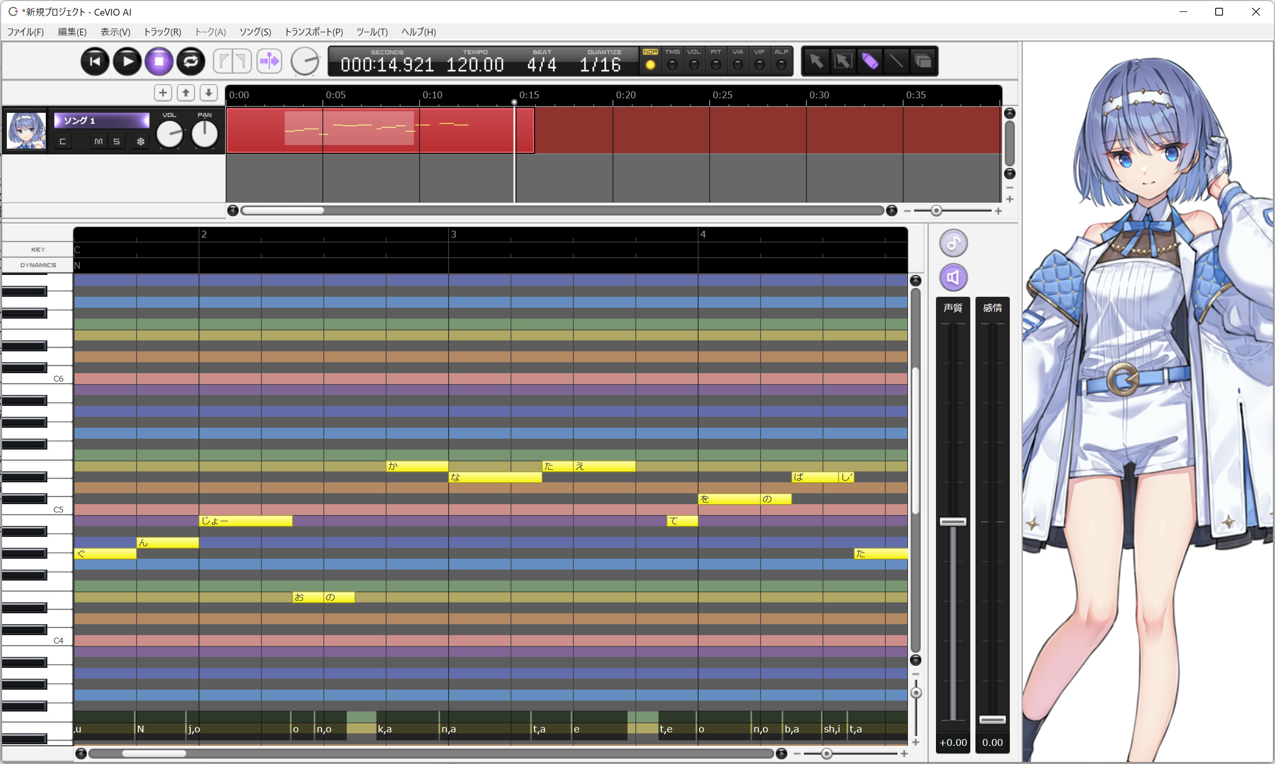Click the loop range bracket button
This screenshot has height=764, width=1275.
coord(232,61)
